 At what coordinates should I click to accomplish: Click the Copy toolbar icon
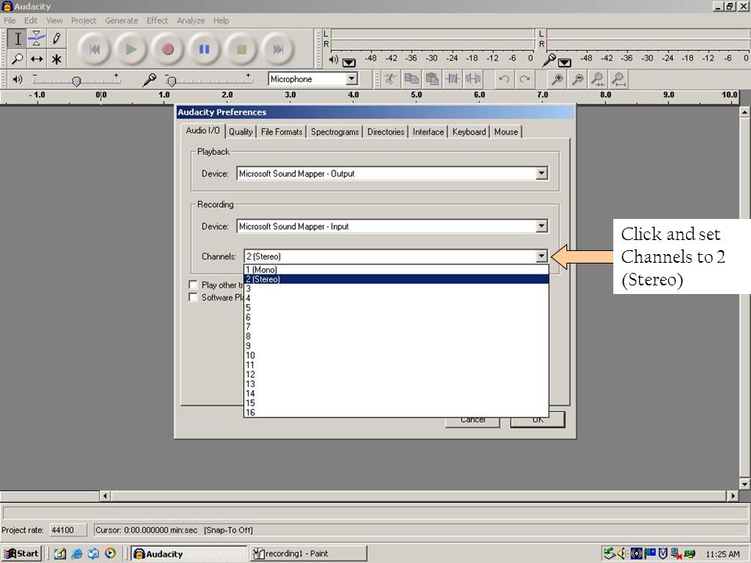click(x=411, y=79)
